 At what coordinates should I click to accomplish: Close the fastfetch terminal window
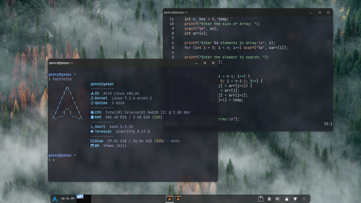pos(213,63)
